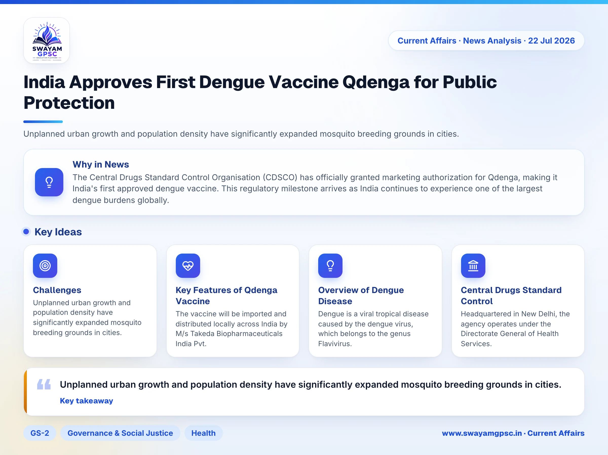This screenshot has height=455, width=608.
Task: Open the www.swayamgpsc.in Current Affairs link
Action: click(513, 433)
